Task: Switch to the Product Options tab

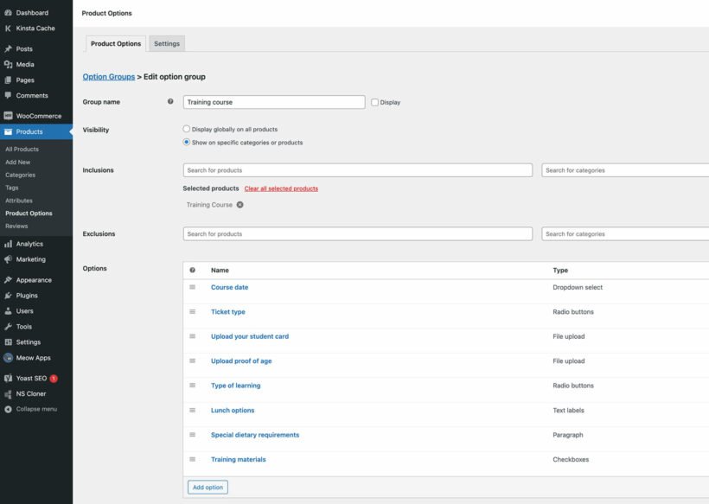Action: (115, 42)
